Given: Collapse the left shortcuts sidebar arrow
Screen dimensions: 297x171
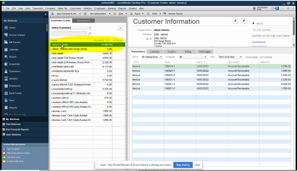Looking at the screenshot, I should [x=46, y=14].
